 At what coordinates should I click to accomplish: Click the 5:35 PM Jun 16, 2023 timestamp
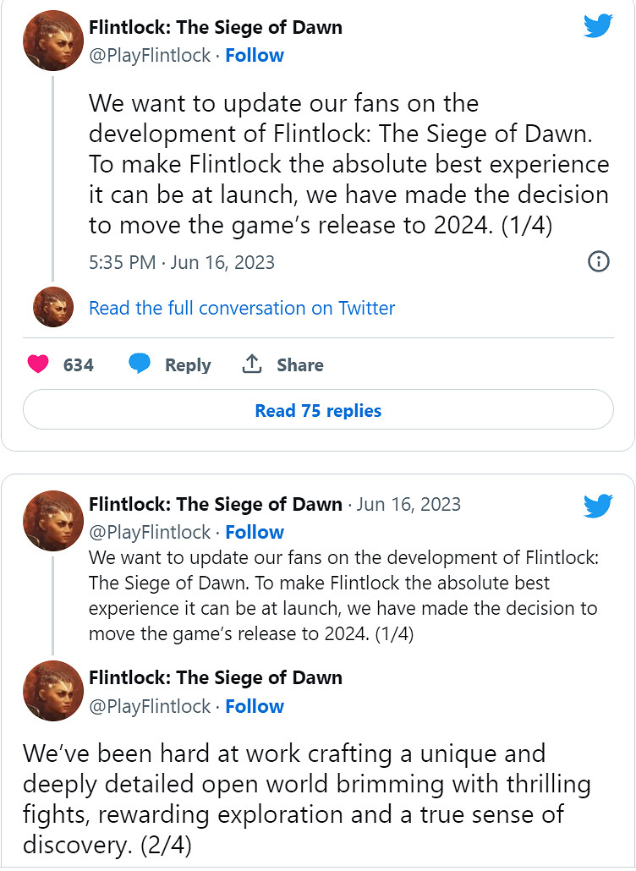(x=182, y=262)
